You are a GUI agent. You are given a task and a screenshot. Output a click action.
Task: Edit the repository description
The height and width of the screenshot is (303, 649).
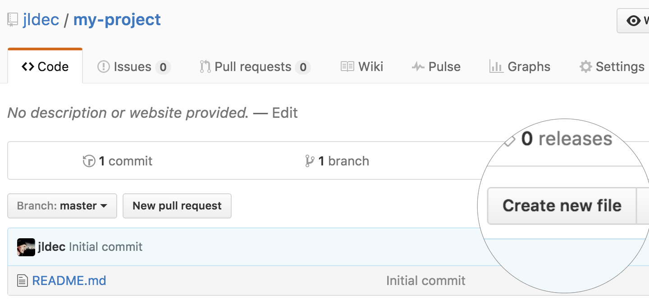(284, 113)
